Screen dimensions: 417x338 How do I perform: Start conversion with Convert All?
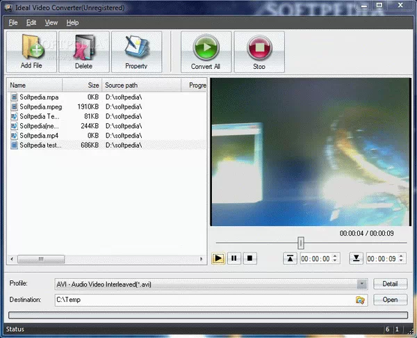(206, 51)
